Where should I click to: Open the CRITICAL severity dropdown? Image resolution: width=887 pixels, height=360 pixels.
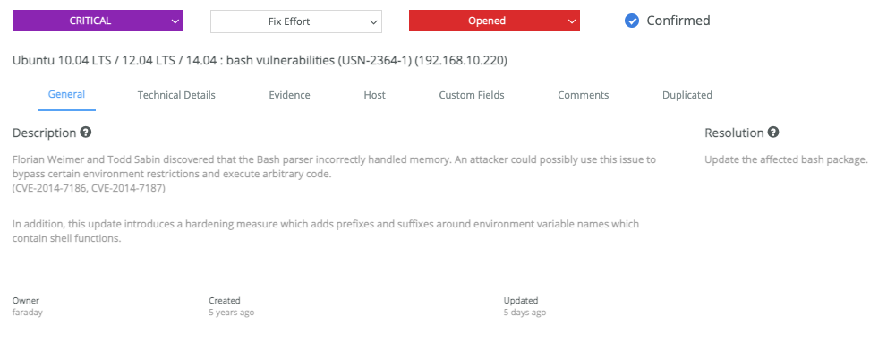[98, 21]
